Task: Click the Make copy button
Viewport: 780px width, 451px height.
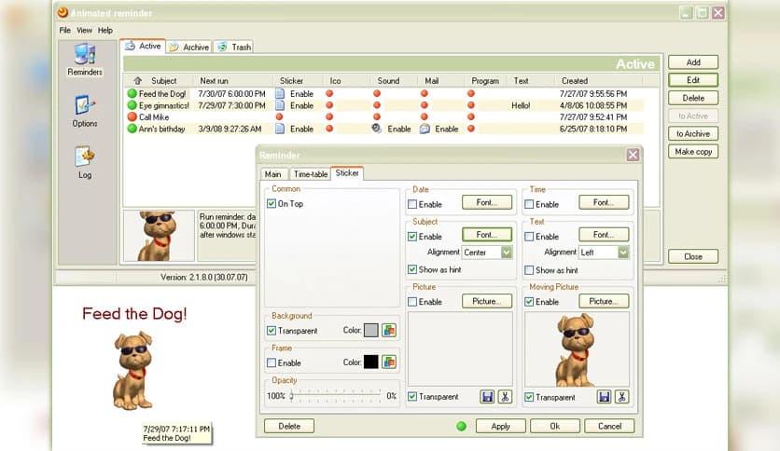Action: pyautogui.click(x=693, y=152)
